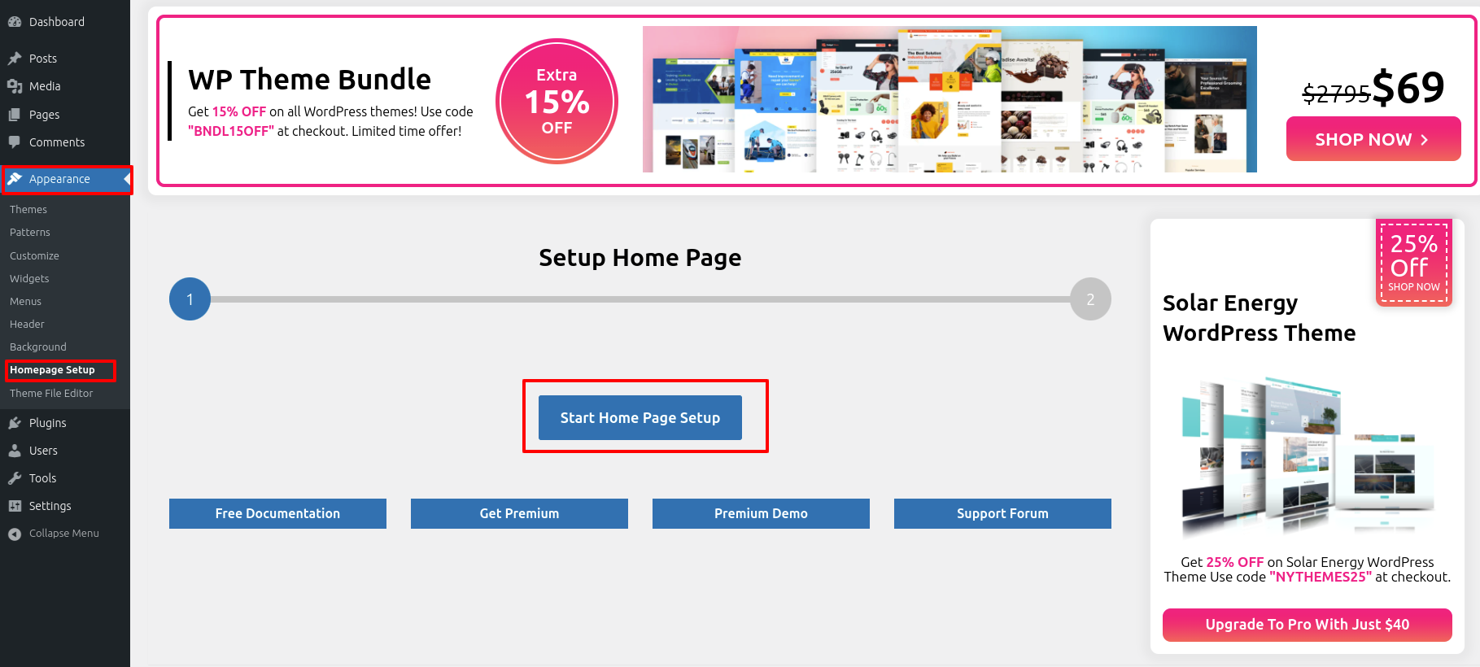Click the Tools wrench icon
The width and height of the screenshot is (1480, 667).
tap(15, 478)
